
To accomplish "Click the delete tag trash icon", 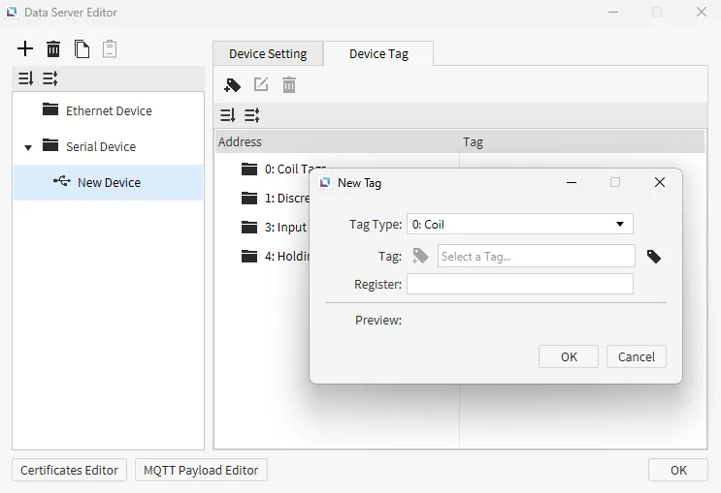I will (x=288, y=85).
